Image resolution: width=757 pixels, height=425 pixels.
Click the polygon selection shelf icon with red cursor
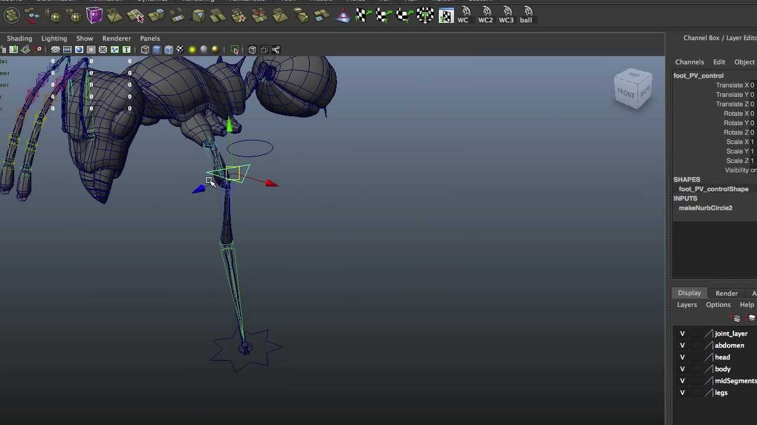tap(136, 15)
